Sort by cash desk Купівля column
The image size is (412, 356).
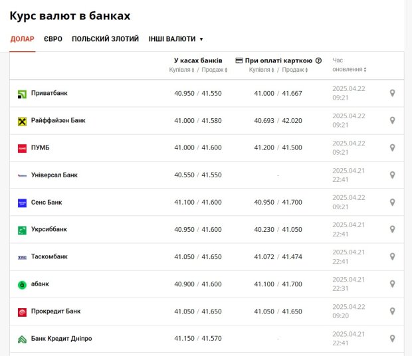click(181, 70)
